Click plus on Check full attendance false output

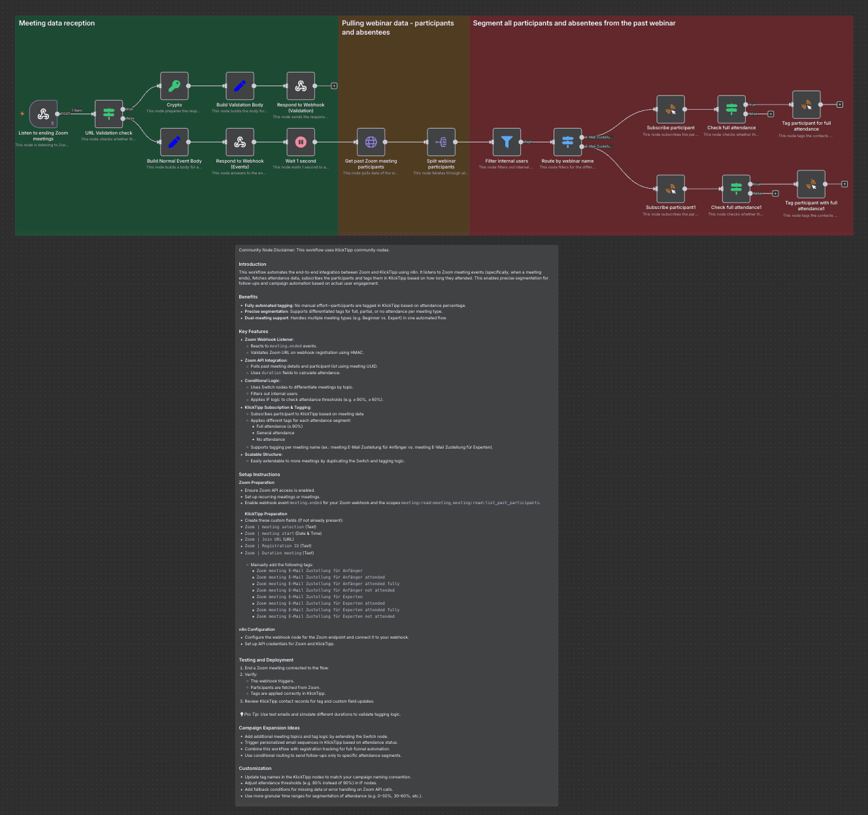point(771,114)
